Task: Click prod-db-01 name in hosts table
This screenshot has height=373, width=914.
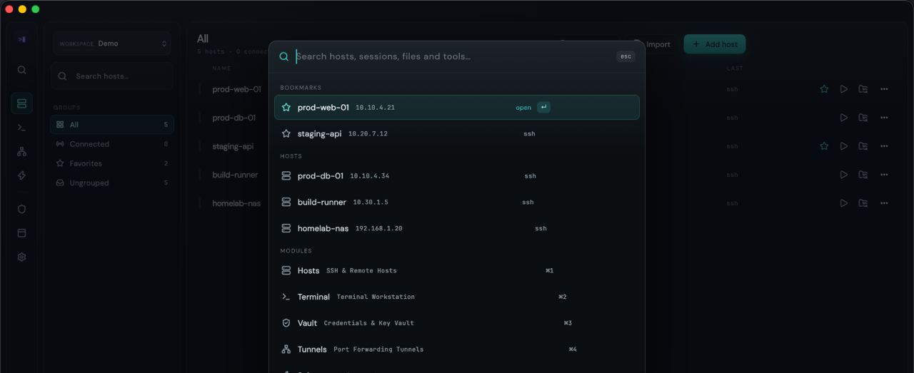Action: point(234,118)
